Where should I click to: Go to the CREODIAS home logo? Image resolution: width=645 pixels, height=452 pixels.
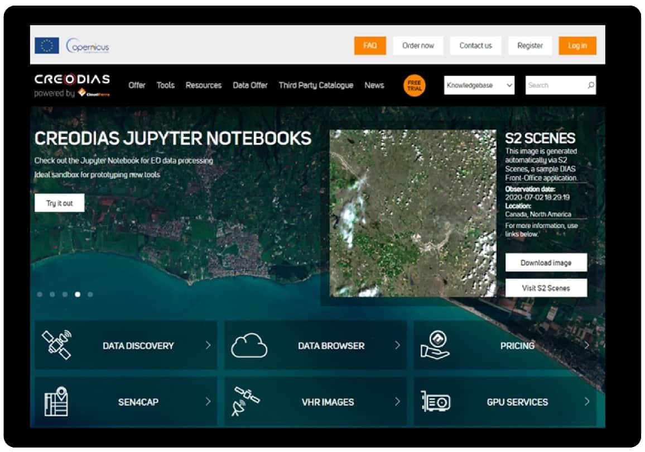pyautogui.click(x=72, y=79)
